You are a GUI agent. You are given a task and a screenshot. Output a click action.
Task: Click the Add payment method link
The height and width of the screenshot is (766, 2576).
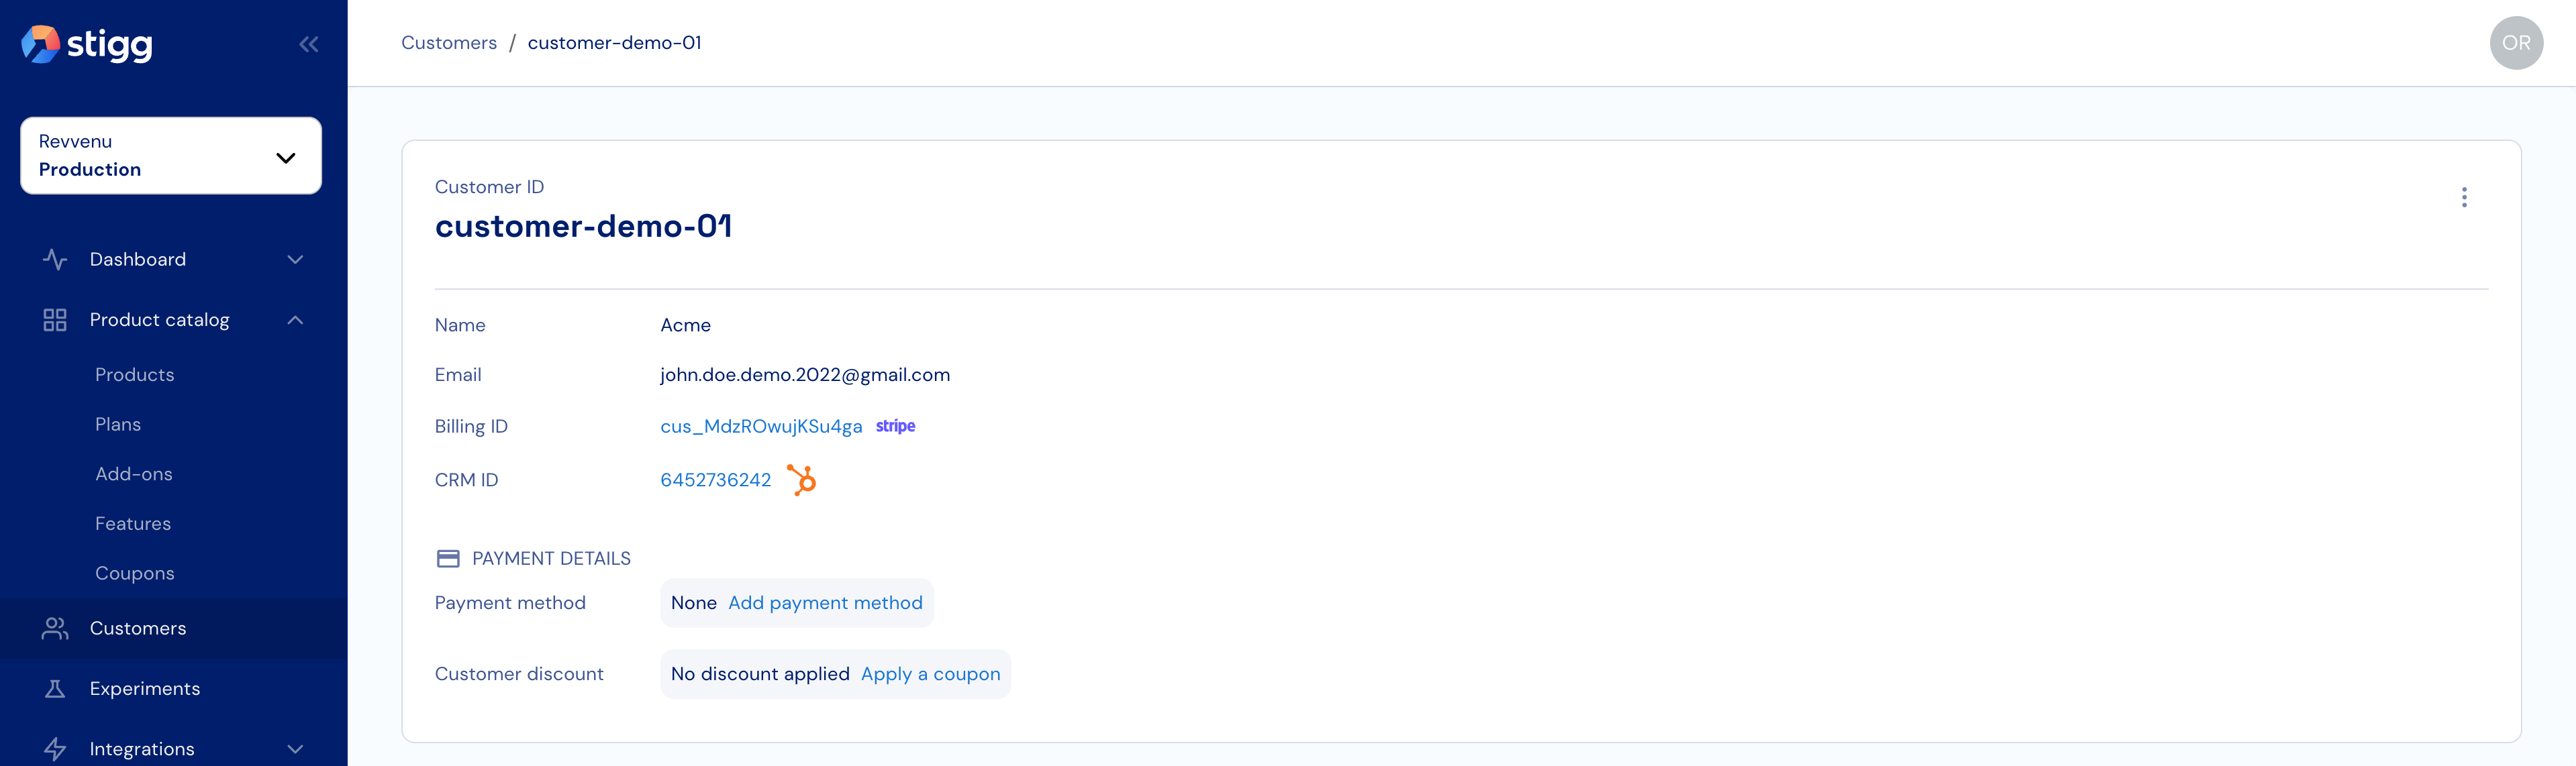click(x=825, y=603)
